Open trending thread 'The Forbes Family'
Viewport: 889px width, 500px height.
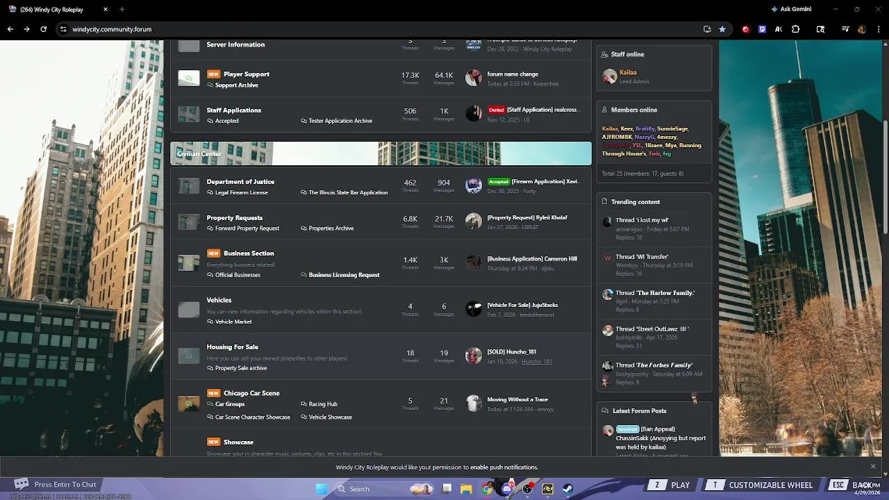pos(654,365)
